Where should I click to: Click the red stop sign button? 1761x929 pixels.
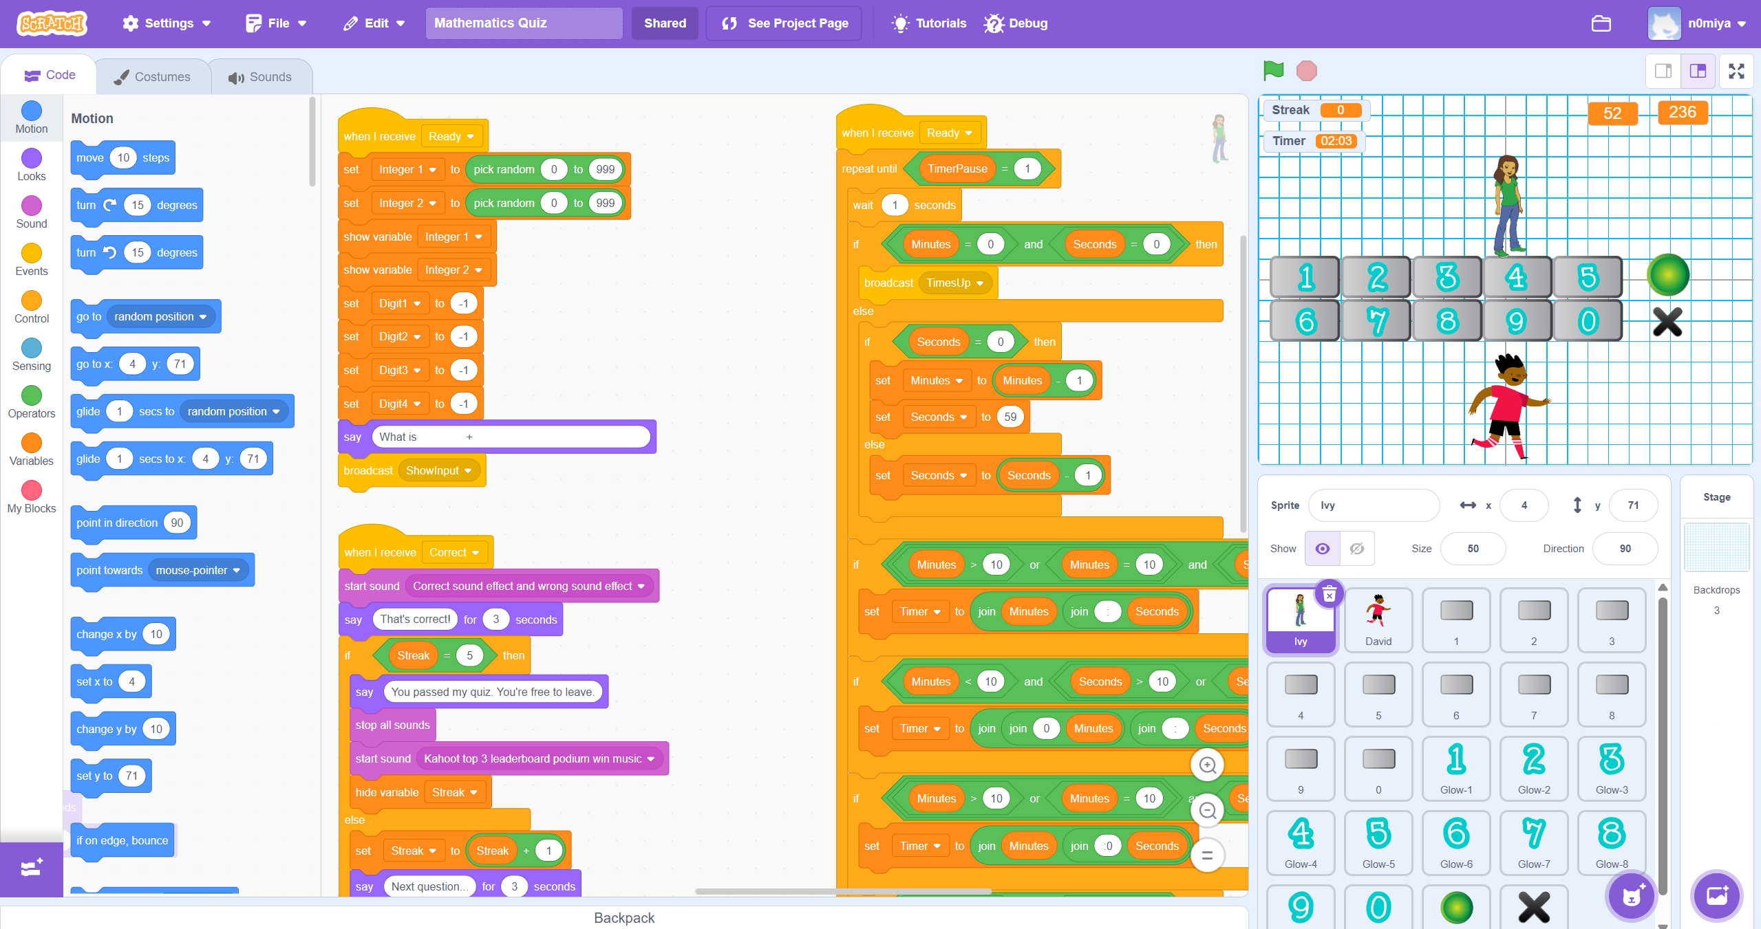[1306, 71]
